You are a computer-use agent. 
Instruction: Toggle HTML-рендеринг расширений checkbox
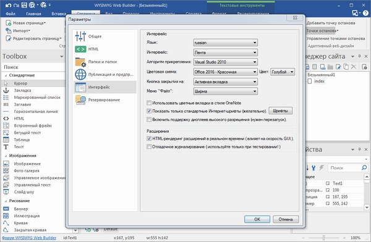coord(149,139)
